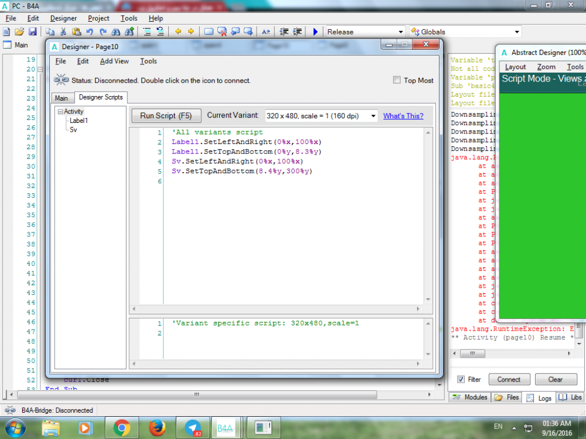The image size is (586, 439).
Task: Collapse the Activity tree node
Action: tap(60, 112)
